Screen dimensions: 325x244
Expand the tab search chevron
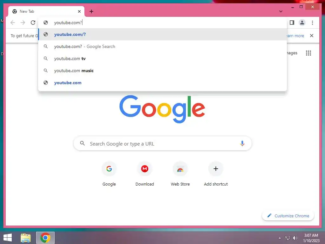(281, 11)
